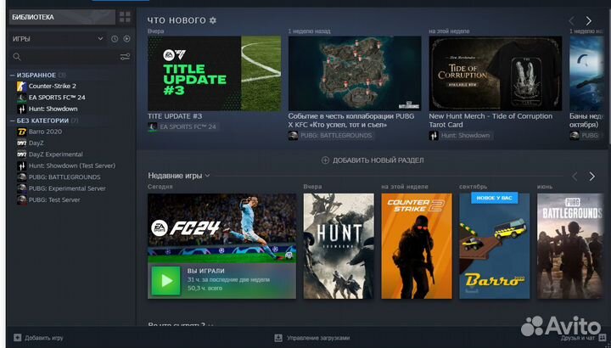Click Hunt: Showdown news tag
Screen dimensions: 611x348
pos(460,135)
